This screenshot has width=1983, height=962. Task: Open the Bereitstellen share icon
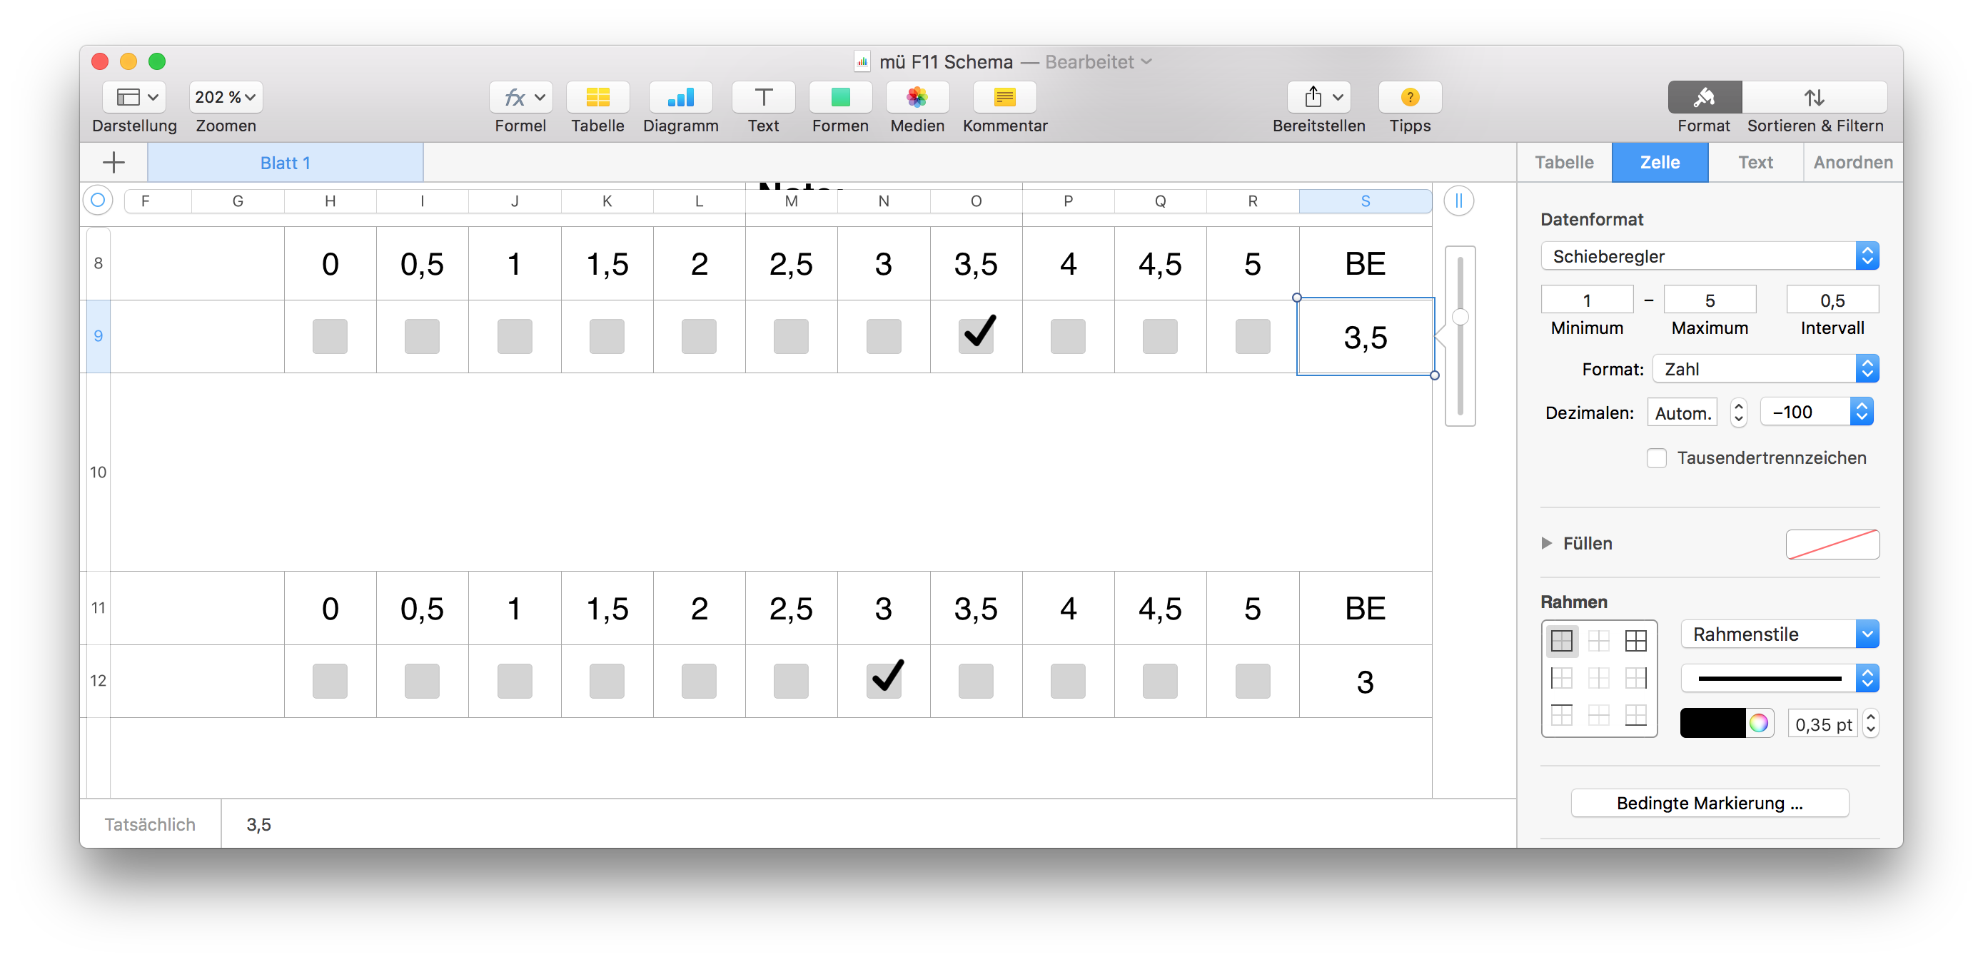coord(1318,97)
